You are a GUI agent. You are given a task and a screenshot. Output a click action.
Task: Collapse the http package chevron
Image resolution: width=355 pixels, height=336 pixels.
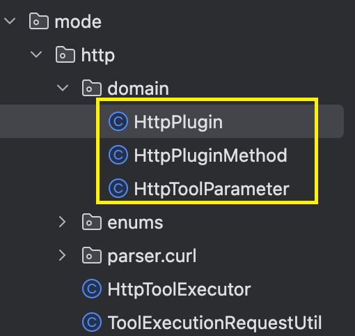36,54
